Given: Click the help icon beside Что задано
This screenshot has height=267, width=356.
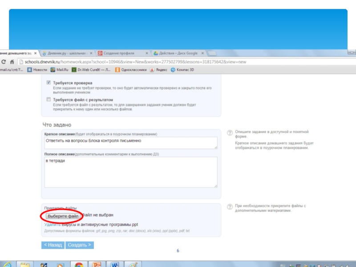Looking at the screenshot, I should [230, 133].
